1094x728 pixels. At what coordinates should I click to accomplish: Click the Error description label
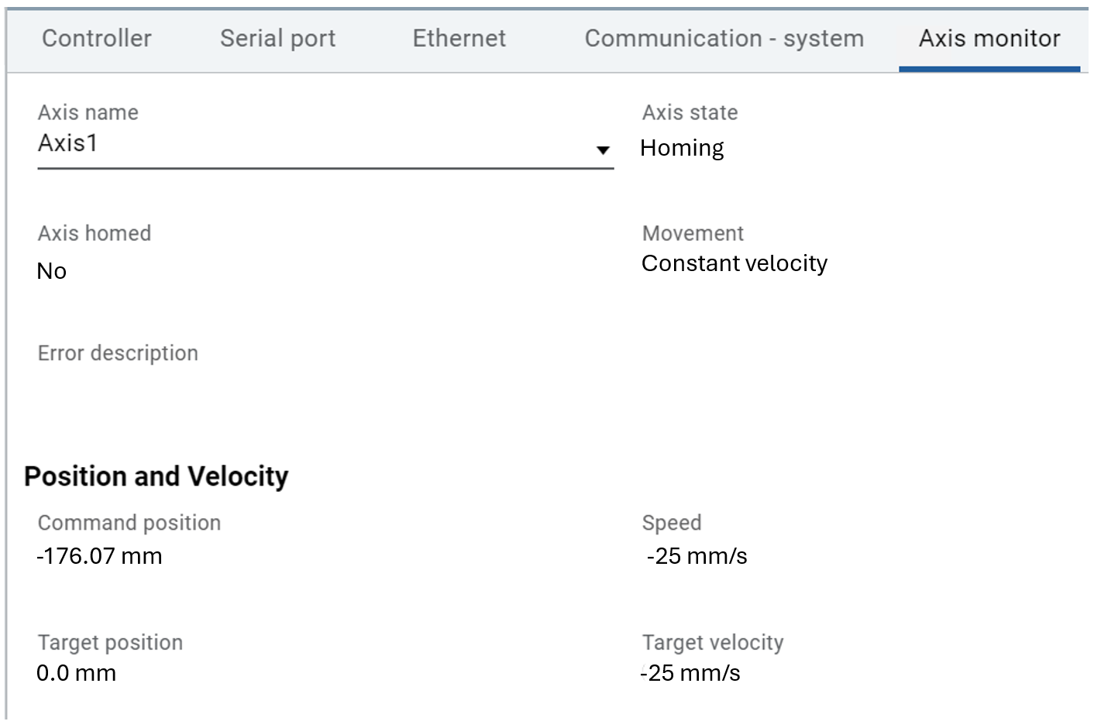(118, 353)
